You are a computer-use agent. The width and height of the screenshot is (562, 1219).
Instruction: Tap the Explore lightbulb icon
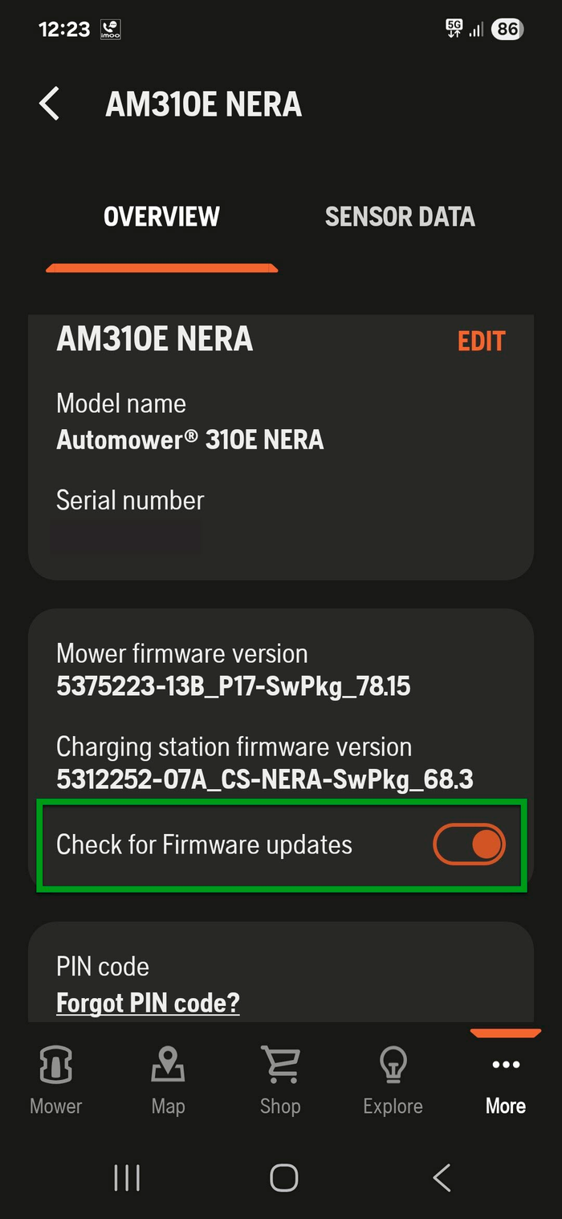[393, 1065]
